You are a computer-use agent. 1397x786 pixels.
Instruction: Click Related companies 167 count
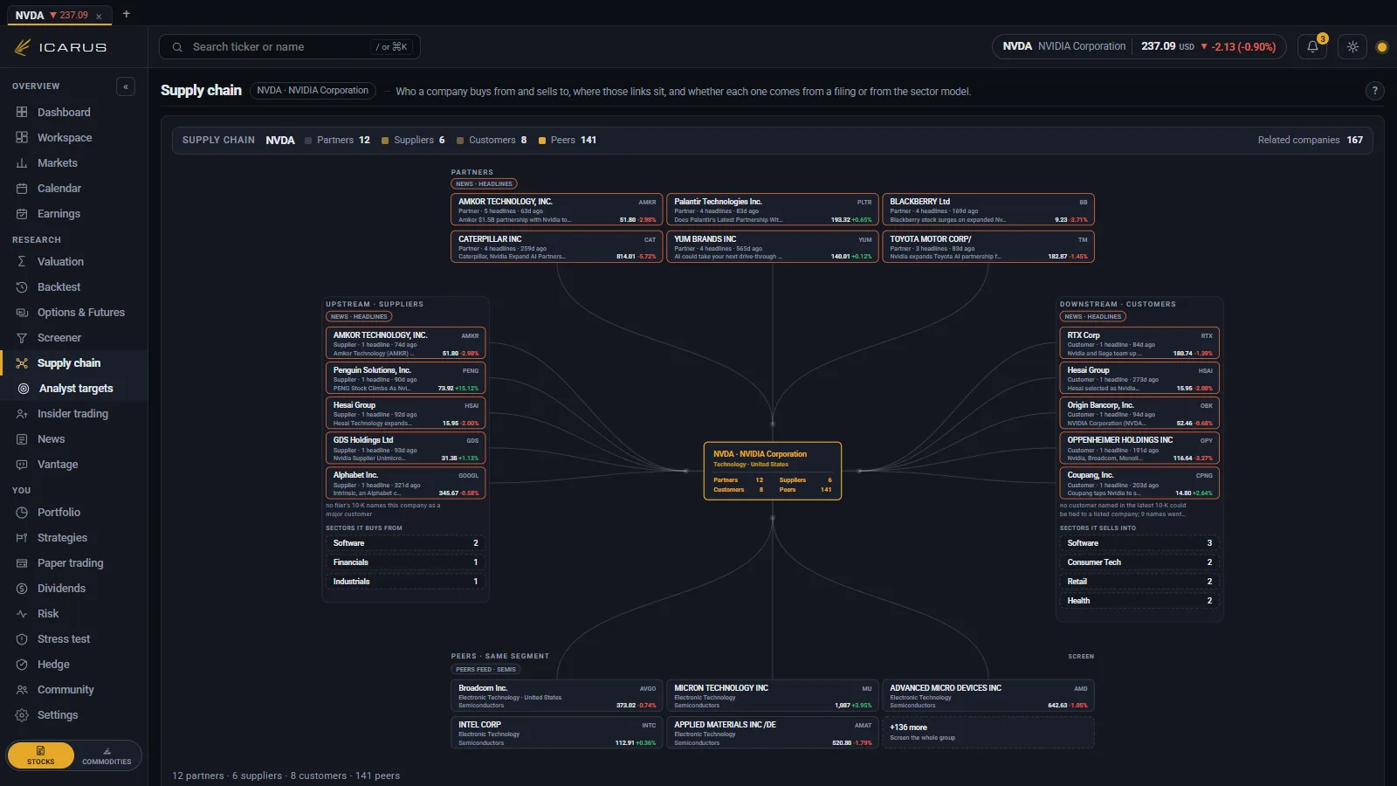1310,140
